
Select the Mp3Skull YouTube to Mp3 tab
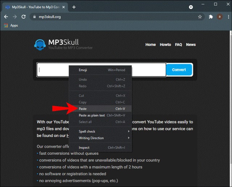pyautogui.click(x=35, y=7)
